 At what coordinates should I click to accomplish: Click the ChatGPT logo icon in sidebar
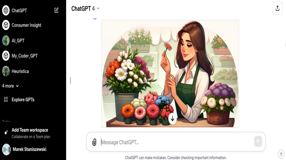6,10
